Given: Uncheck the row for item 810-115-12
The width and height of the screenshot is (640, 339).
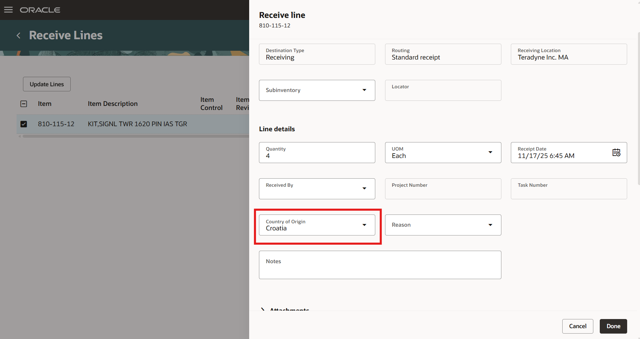Looking at the screenshot, I should pyautogui.click(x=24, y=124).
